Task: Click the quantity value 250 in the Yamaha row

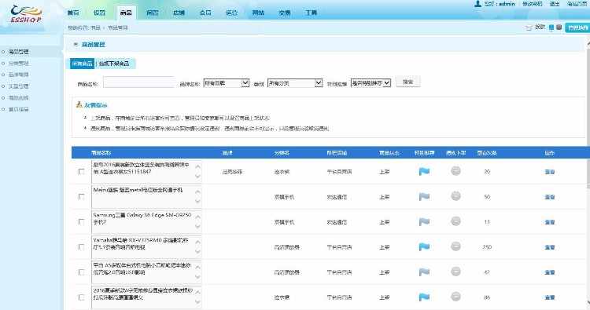Action: pos(487,247)
